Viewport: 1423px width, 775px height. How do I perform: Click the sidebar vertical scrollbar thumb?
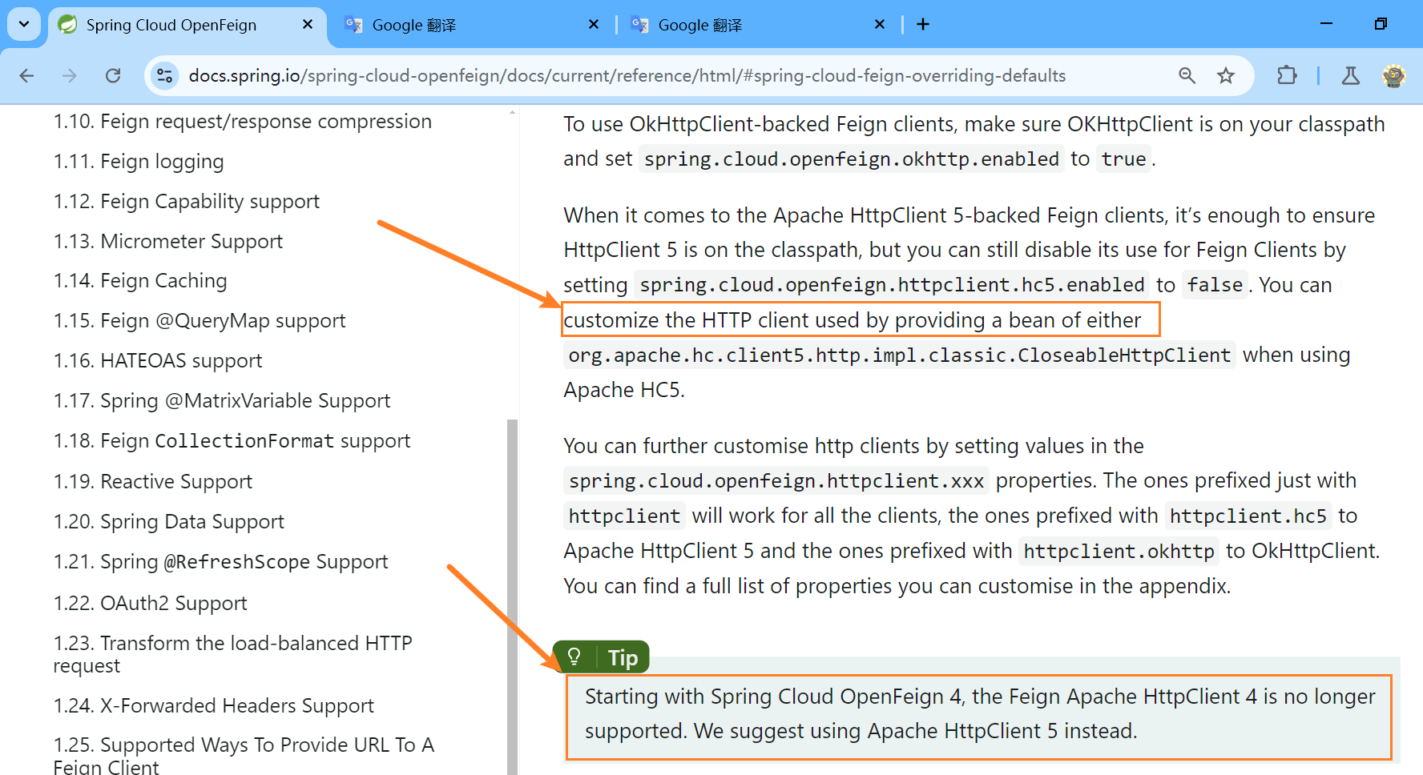tap(512, 596)
